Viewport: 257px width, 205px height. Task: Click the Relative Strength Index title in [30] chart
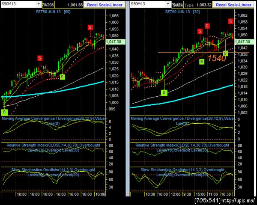[x=182, y=148]
